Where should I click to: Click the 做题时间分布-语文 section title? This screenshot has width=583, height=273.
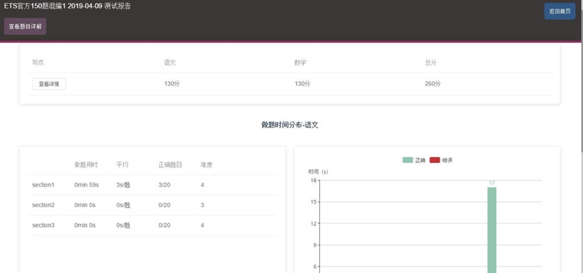[x=290, y=125]
